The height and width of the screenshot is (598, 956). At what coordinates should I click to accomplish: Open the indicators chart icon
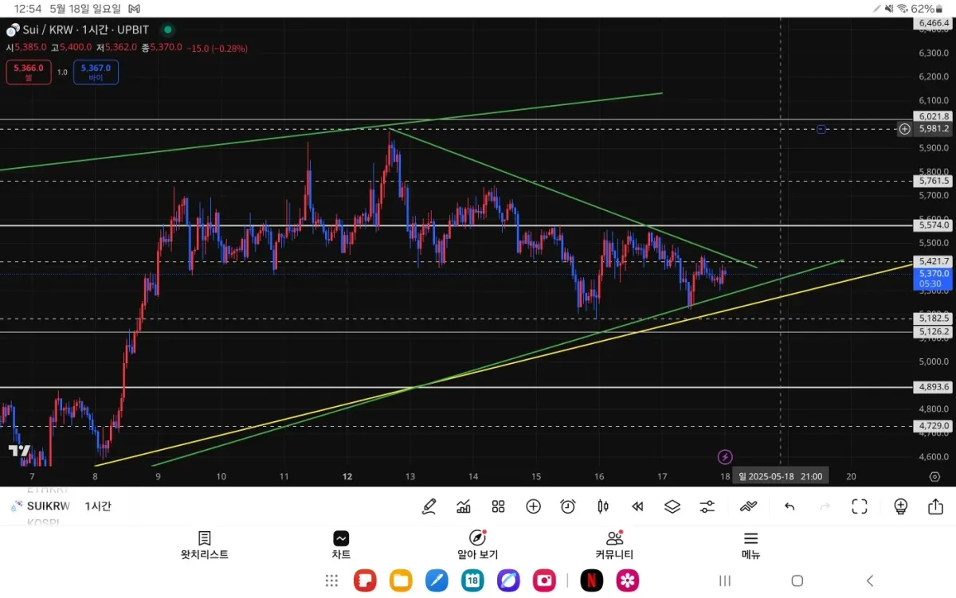[464, 506]
